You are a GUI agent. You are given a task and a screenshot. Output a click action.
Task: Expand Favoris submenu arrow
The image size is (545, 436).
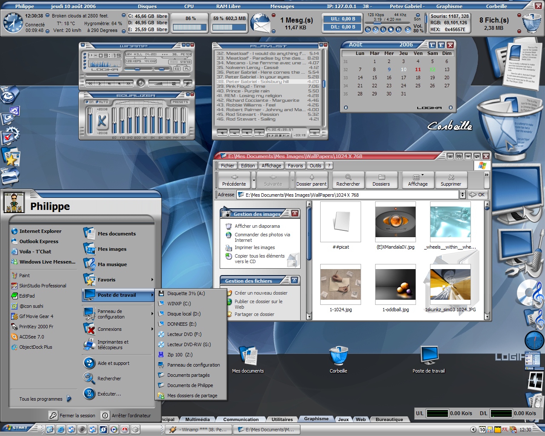(152, 280)
